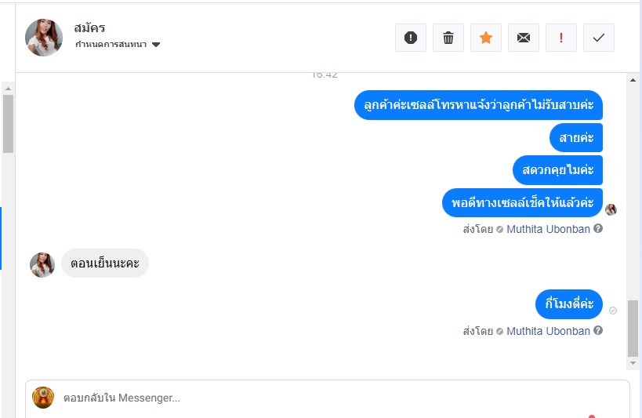This screenshot has width=642, height=418.
Task: Delete conversation using trash icon
Action: 448,38
